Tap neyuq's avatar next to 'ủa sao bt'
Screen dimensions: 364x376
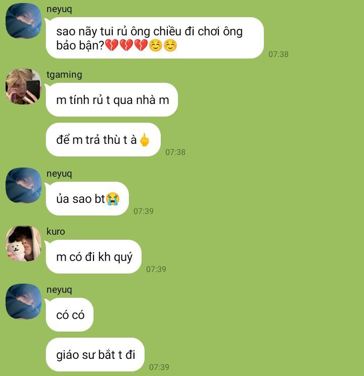[x=23, y=185]
